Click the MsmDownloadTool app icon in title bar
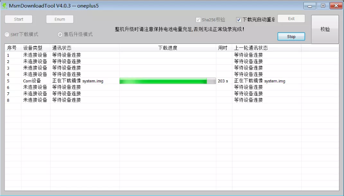This screenshot has height=196, width=344. [4, 6]
